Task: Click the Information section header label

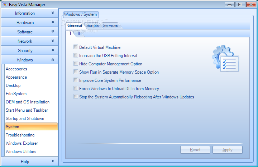Action: click(x=25, y=13)
